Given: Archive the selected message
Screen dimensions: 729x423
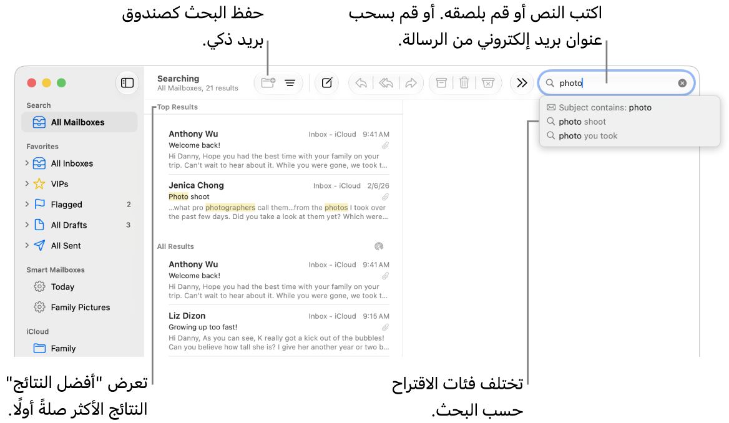Looking at the screenshot, I should click(441, 83).
